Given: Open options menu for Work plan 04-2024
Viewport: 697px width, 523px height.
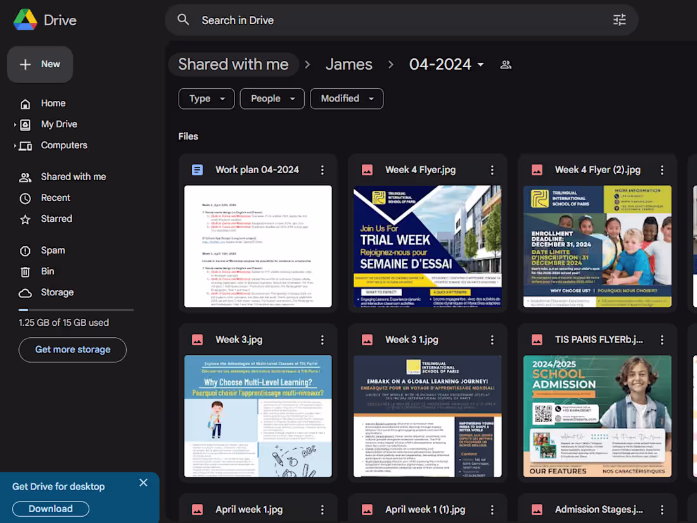Looking at the screenshot, I should pyautogui.click(x=323, y=170).
